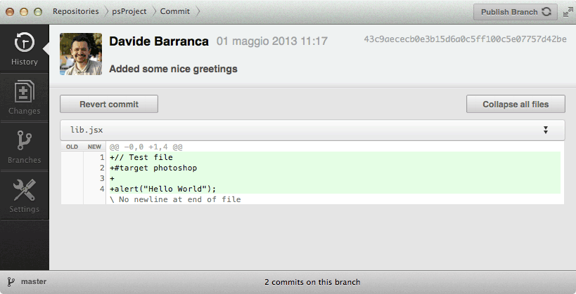The image size is (576, 294).
Task: Click the window minimize yellow button
Action: [x=24, y=12]
